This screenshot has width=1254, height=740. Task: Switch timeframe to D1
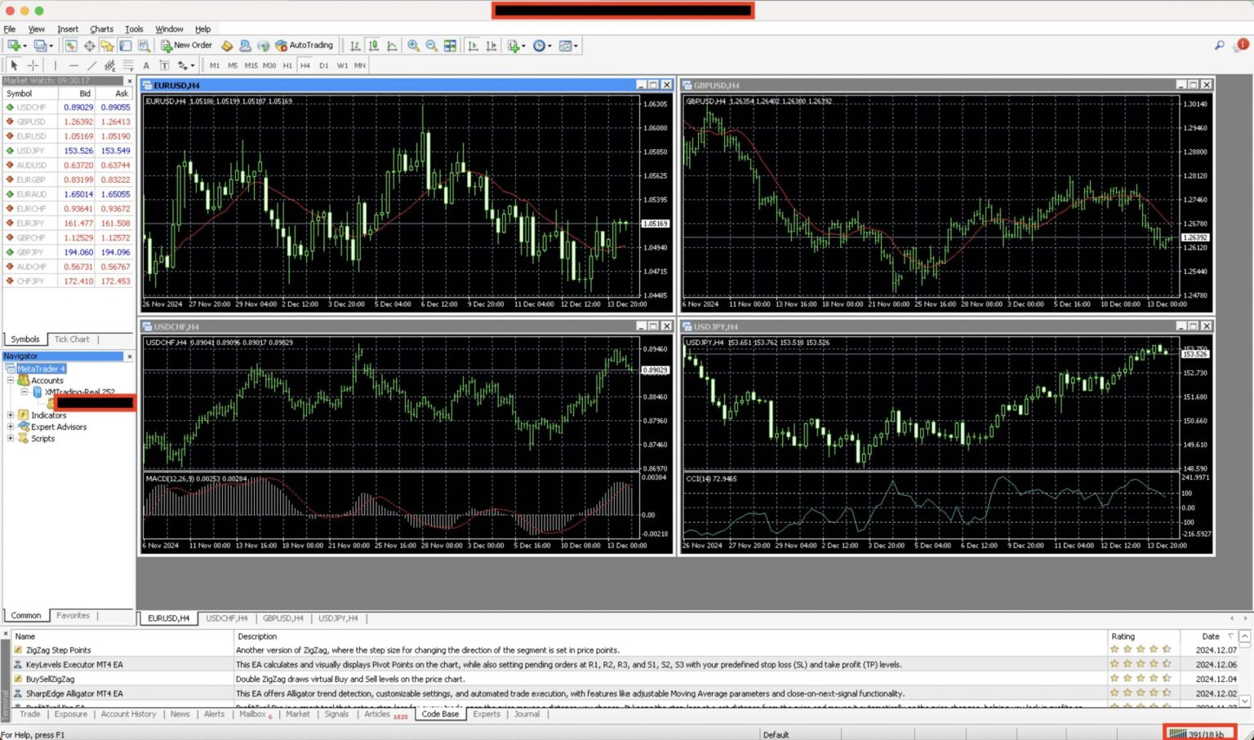point(323,65)
